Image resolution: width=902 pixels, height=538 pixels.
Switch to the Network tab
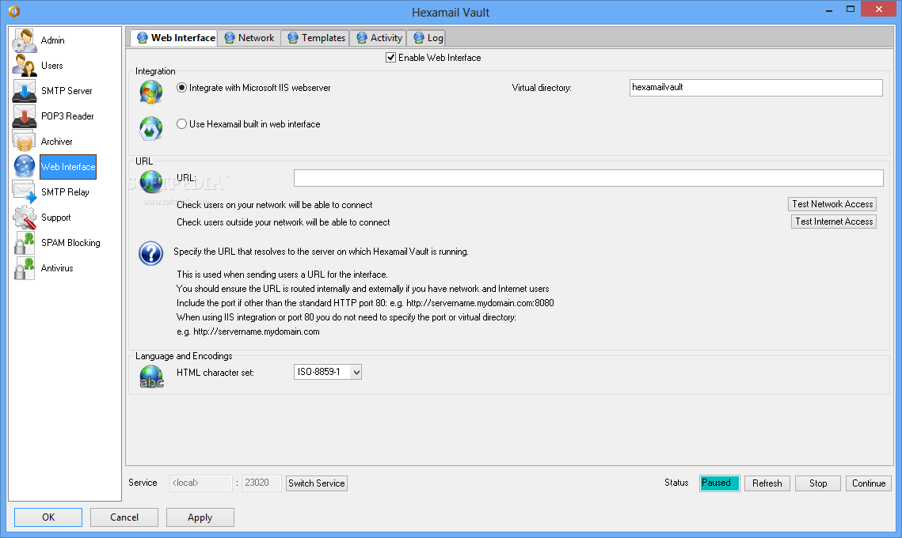(x=249, y=38)
